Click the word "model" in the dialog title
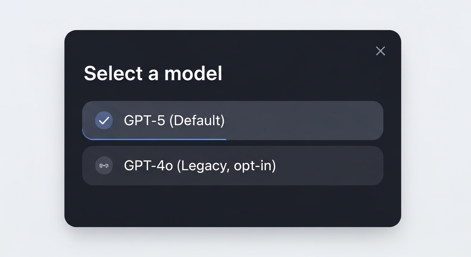This screenshot has height=257, width=471. pos(193,73)
